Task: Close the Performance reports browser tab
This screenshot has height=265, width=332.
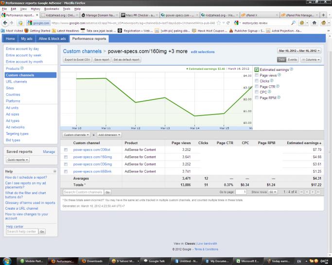Action: tap(37, 15)
